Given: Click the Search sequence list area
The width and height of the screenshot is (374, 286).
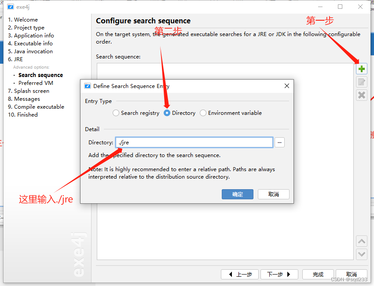Looking at the screenshot, I should (225, 161).
